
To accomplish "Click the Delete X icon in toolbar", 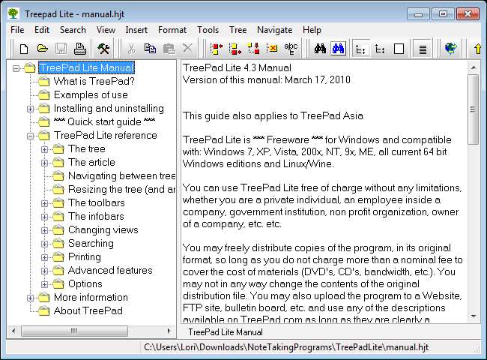I will tap(187, 49).
